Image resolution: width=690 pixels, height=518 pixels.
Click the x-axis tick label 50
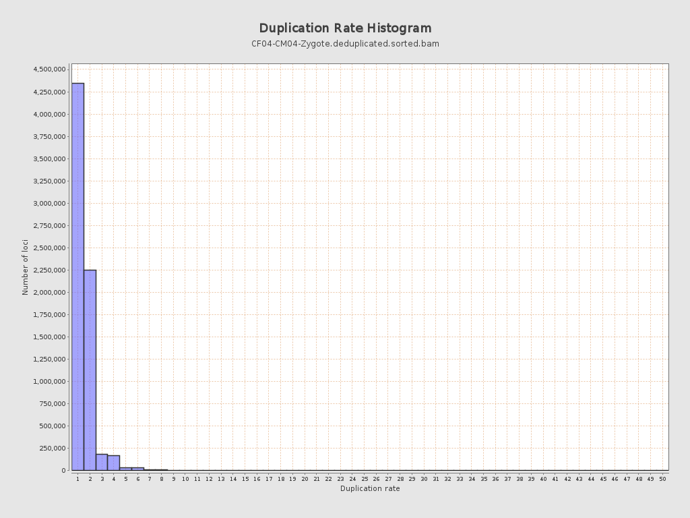(662, 479)
